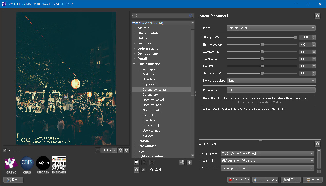This screenshot has height=186, width=326.
Task: Open the Film Emulation Presets in G'MIC link
Action: coord(259,102)
